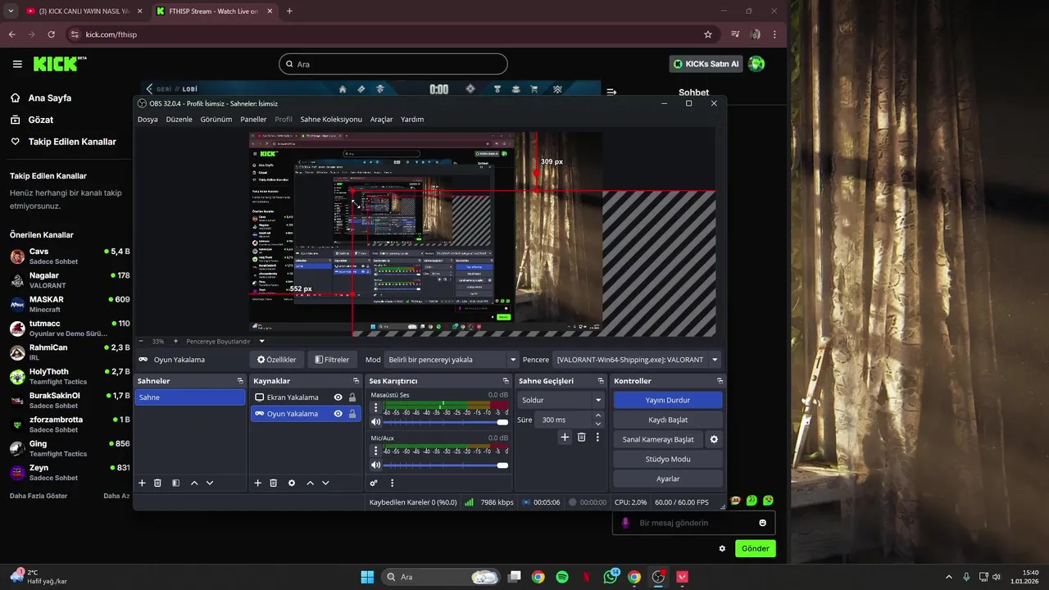The image size is (1049, 590).
Task: Toggle lock on Oyun Yakalama source
Action: tap(352, 414)
